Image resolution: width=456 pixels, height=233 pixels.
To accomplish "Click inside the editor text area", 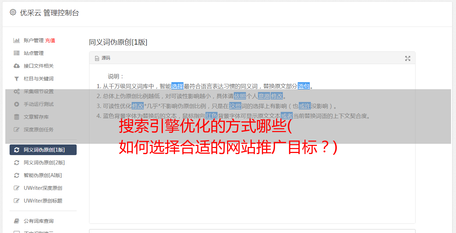I will [x=252, y=177].
